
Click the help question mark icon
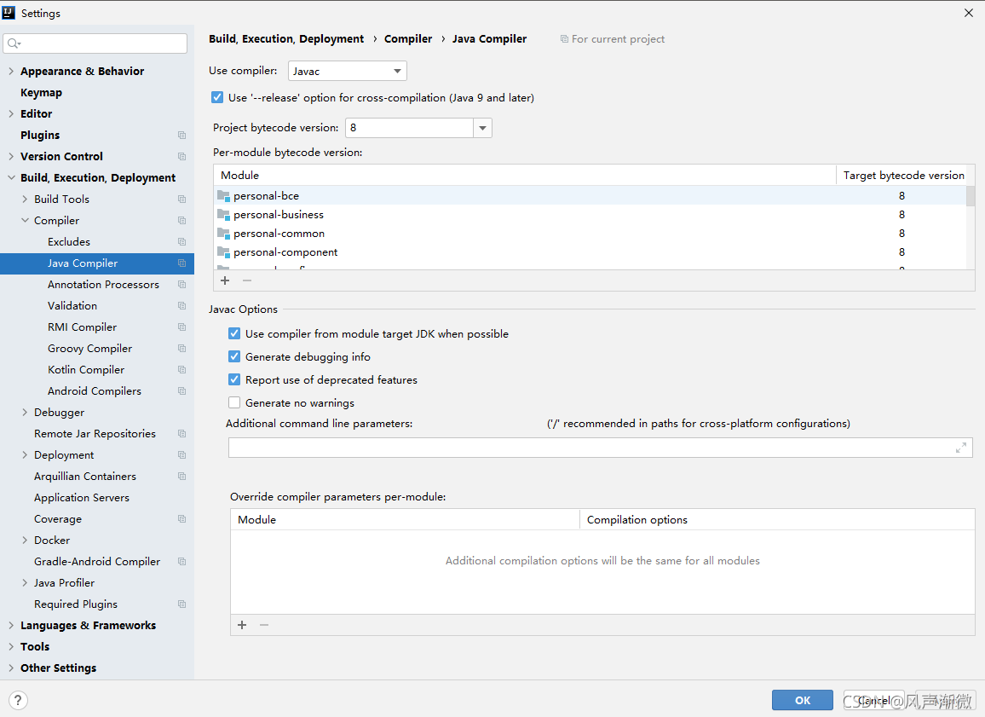click(x=18, y=701)
